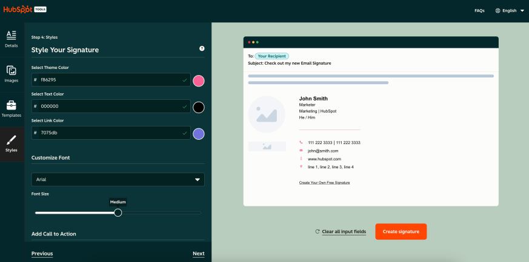The image size is (529, 262).
Task: Click the profile picture placeholder in preview
Action: 267,114
